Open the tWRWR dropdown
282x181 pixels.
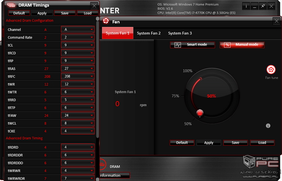(78, 170)
